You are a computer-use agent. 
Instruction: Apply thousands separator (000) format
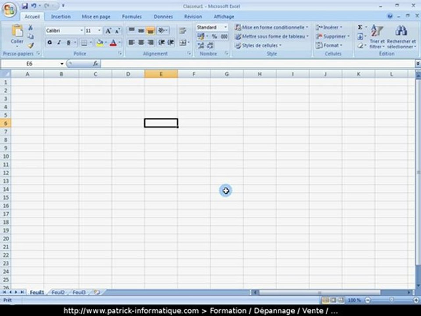[224, 36]
